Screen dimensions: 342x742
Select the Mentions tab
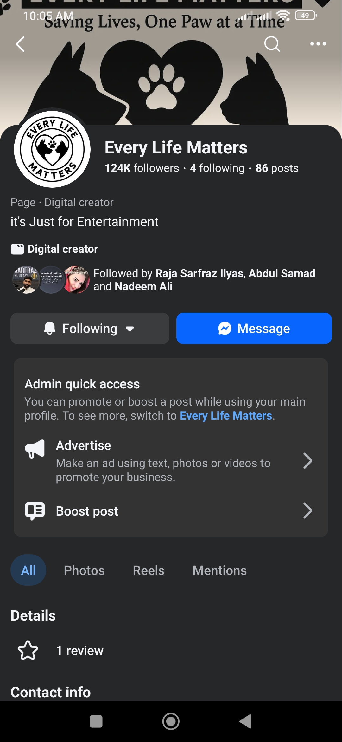click(x=219, y=570)
